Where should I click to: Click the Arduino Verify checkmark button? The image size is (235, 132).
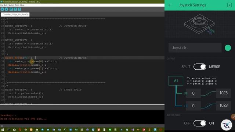[2, 9]
